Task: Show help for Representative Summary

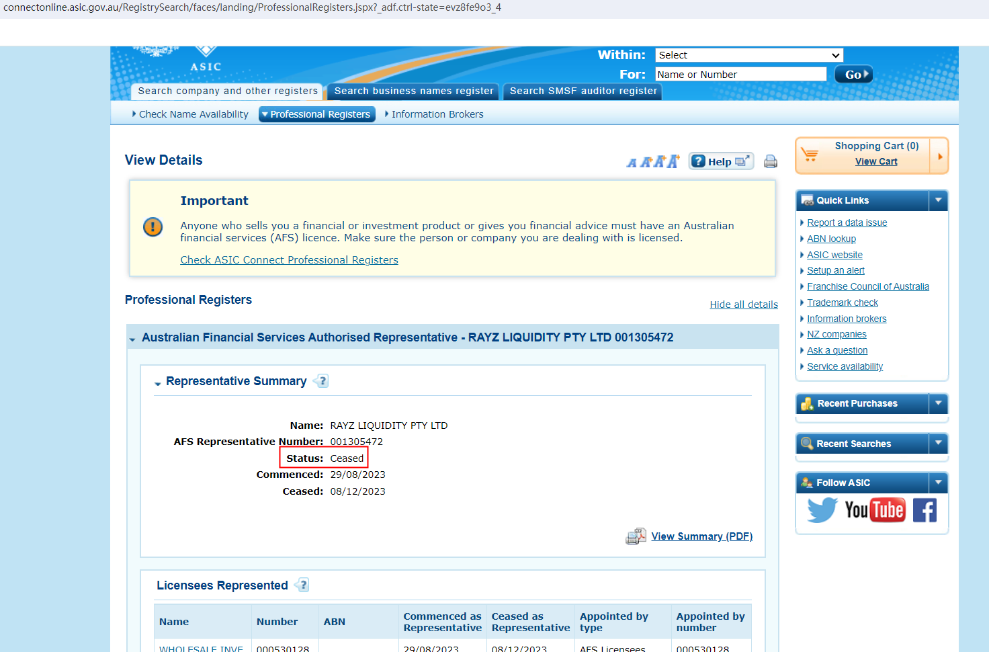Action: click(x=321, y=381)
